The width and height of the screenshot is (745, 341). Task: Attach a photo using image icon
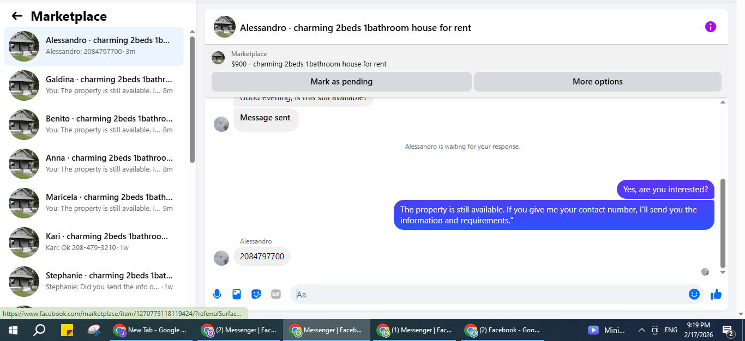237,294
